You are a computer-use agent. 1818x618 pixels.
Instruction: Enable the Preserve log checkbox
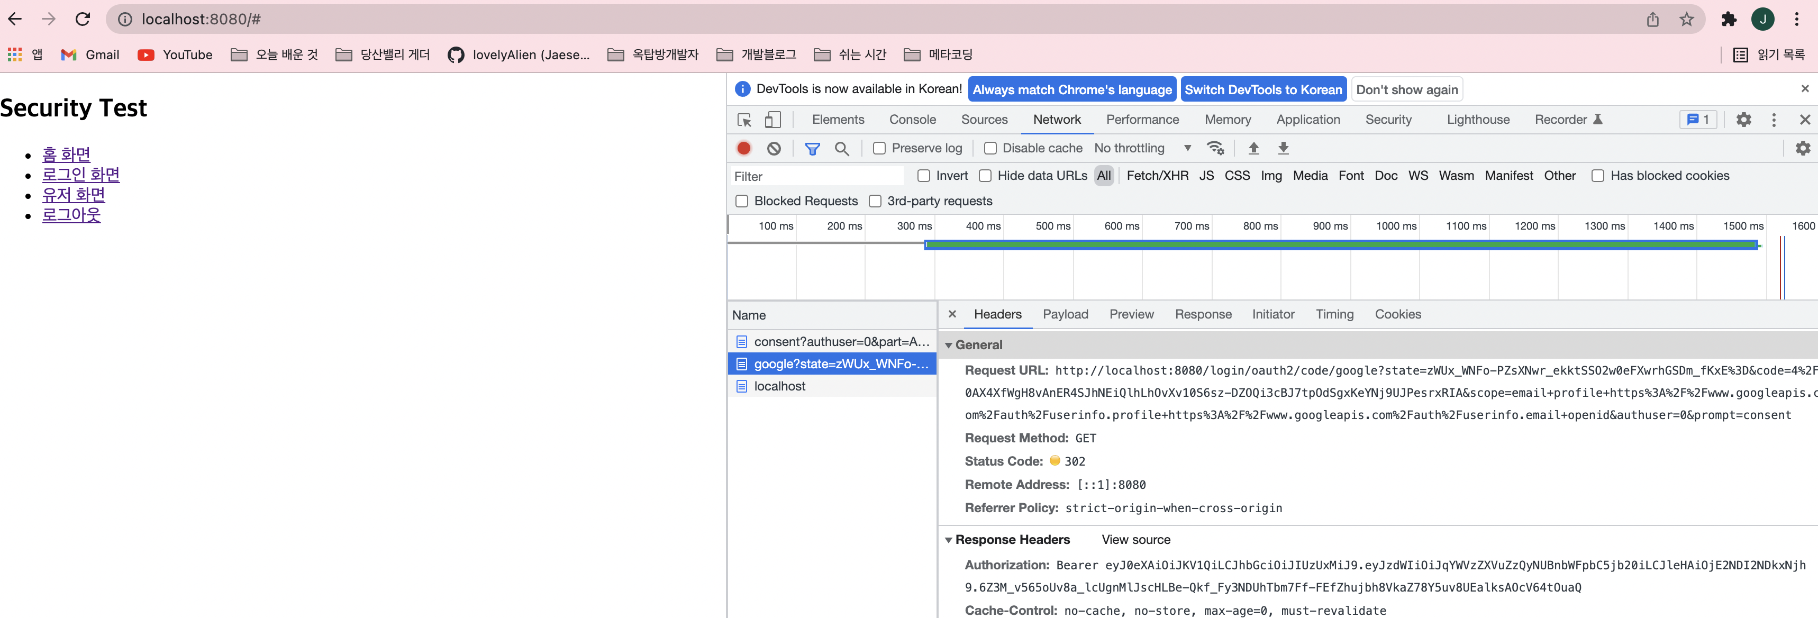point(879,148)
